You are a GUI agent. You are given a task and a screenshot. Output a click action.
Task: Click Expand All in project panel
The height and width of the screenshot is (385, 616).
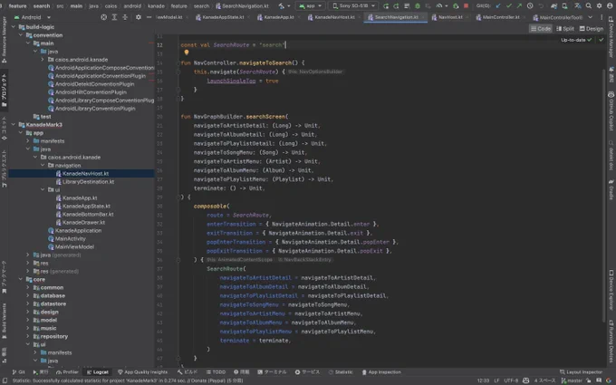click(114, 17)
